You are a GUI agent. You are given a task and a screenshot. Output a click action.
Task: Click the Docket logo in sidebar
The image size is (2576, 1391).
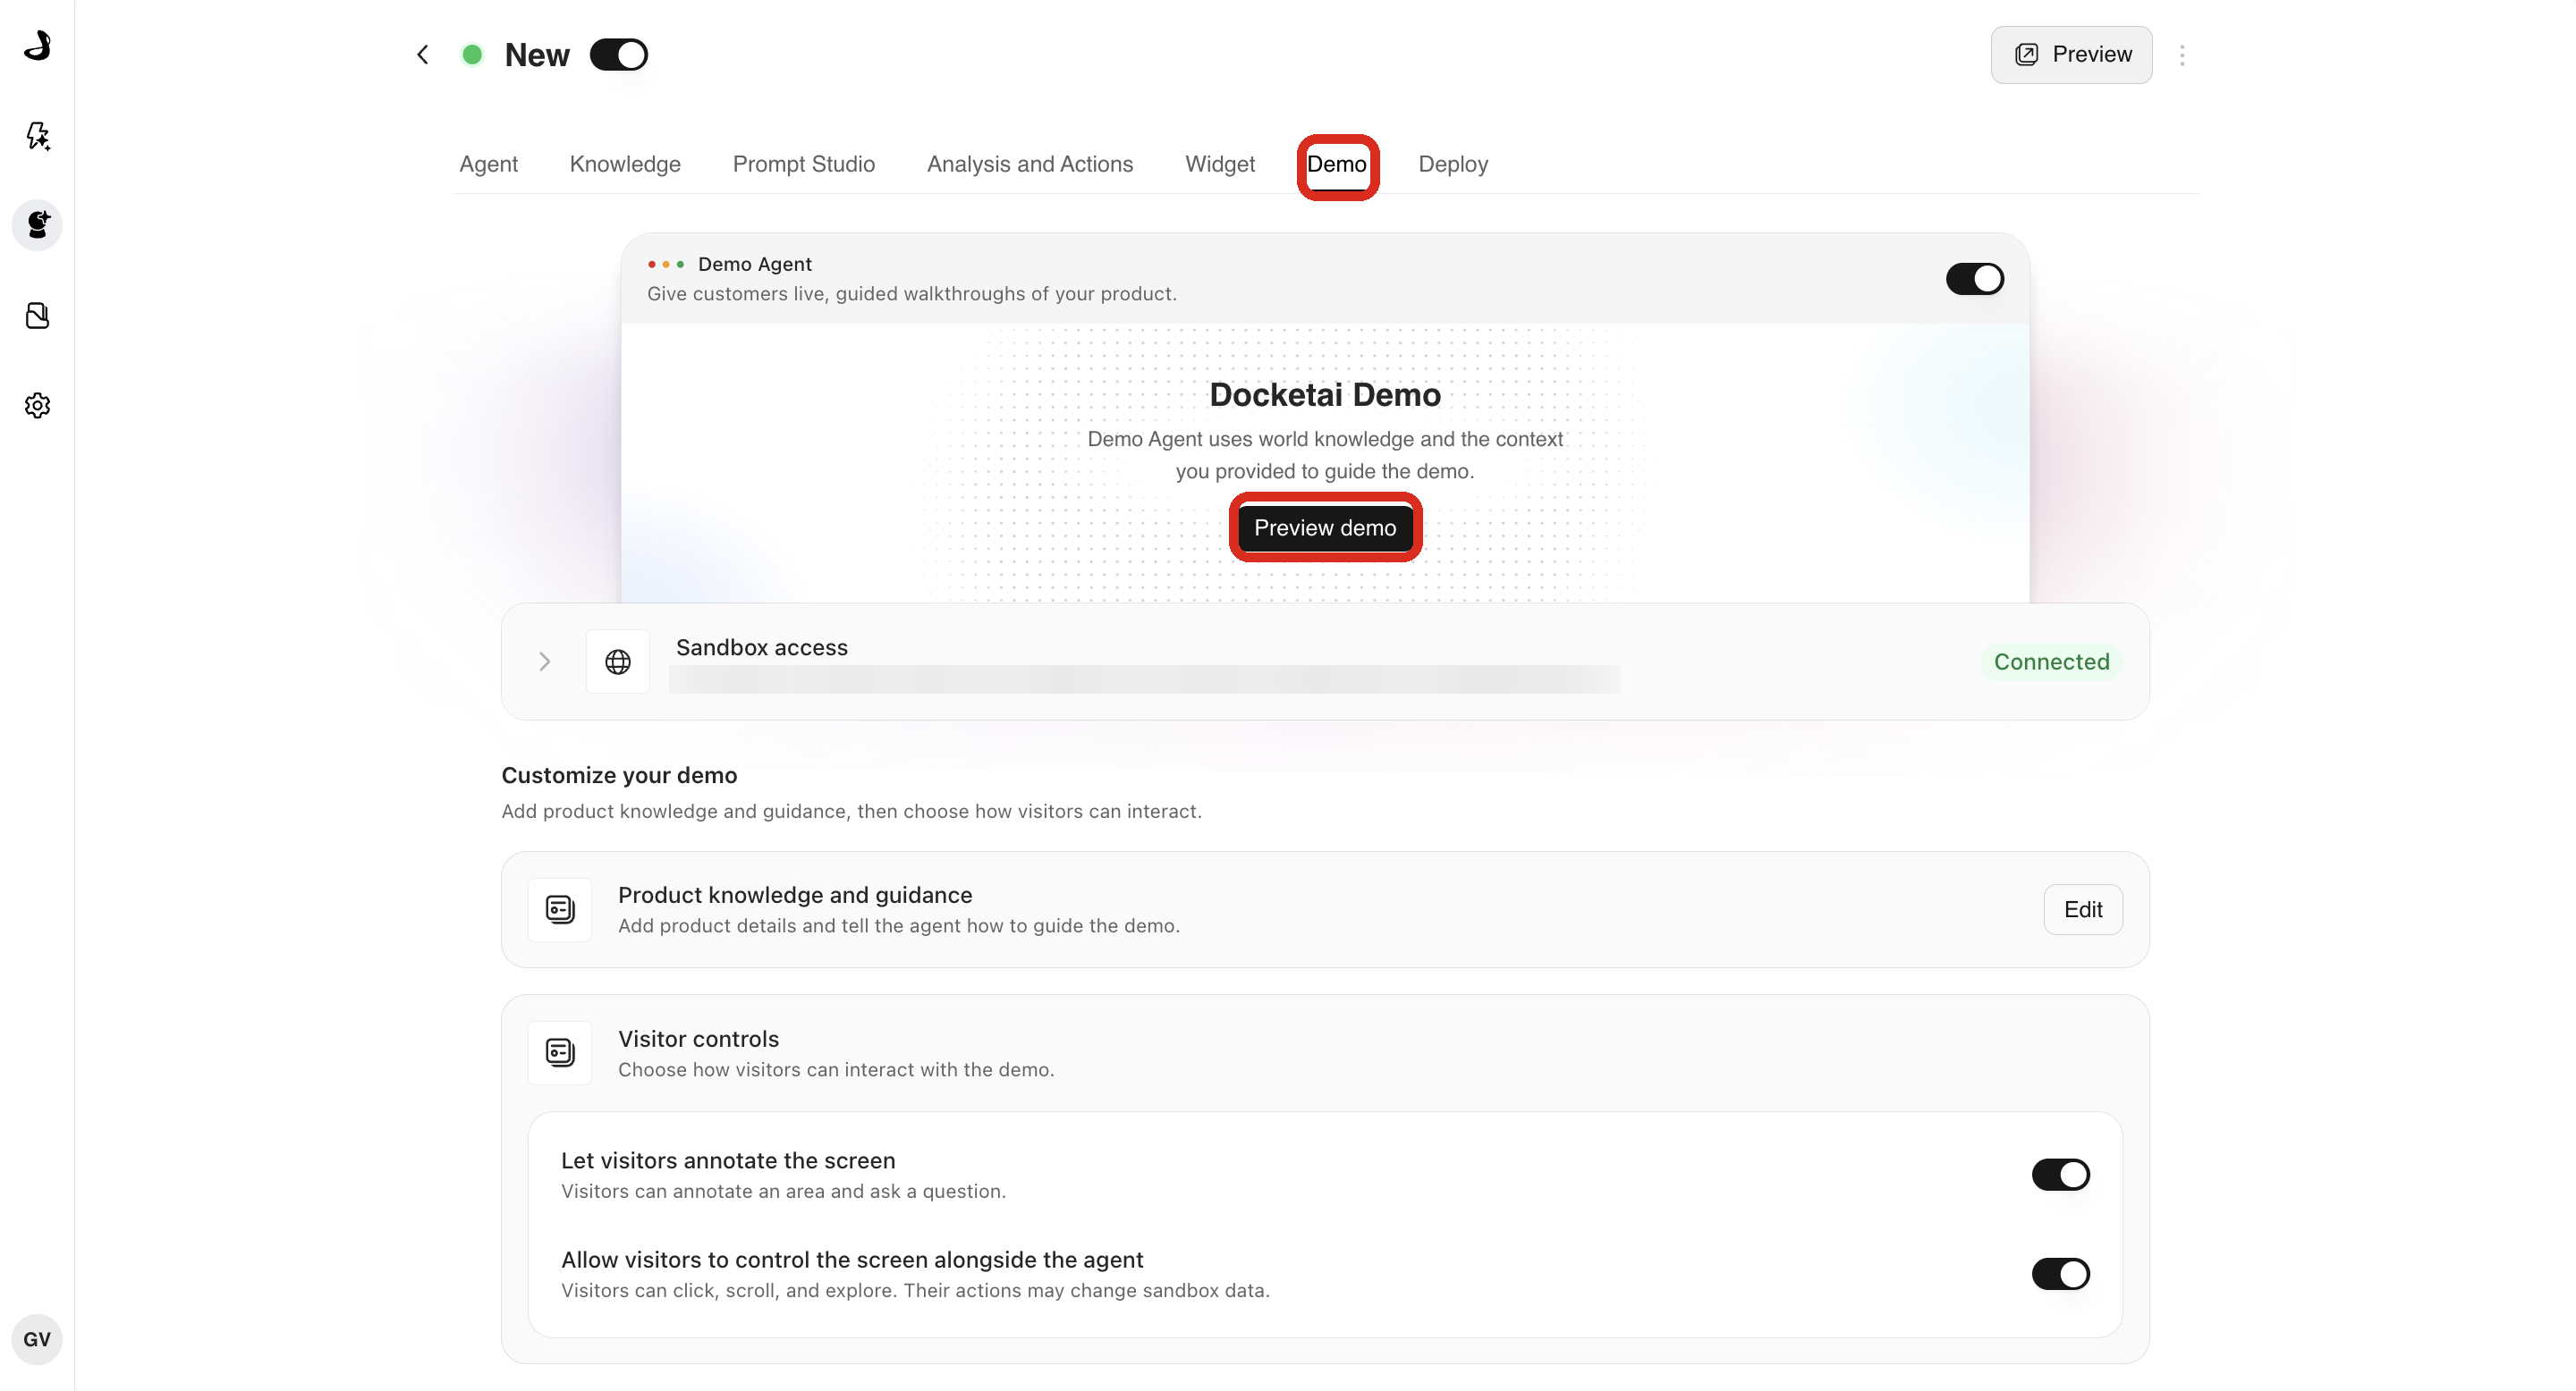coord(37,45)
